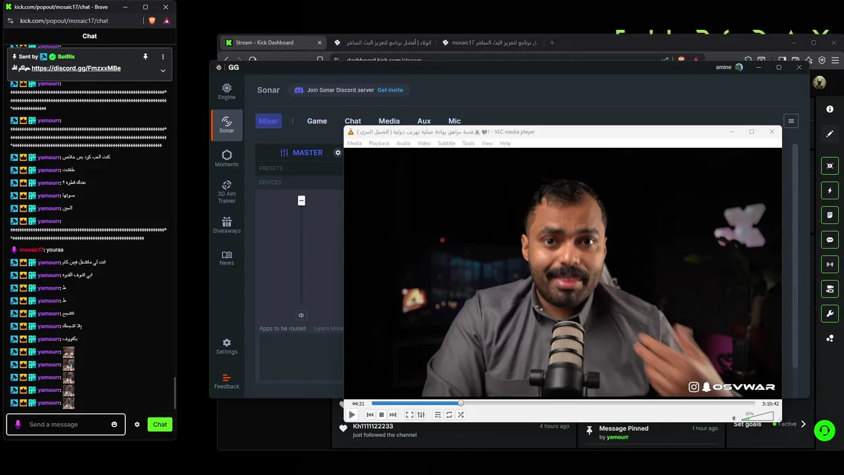Open Settings in the GG sidebar
Image resolution: width=844 pixels, height=475 pixels.
226,346
